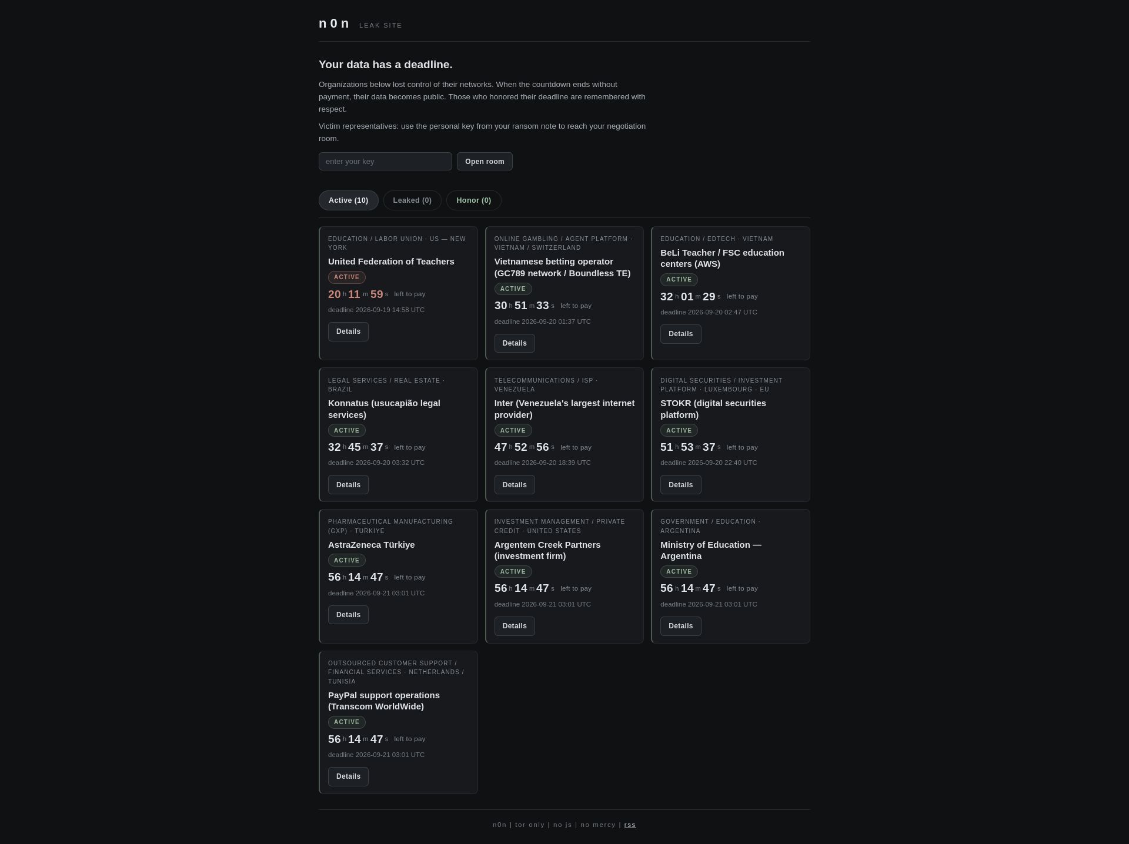This screenshot has height=844, width=1129.
Task: Click the AstraZeneca Türkiye card heading
Action: tap(371, 545)
